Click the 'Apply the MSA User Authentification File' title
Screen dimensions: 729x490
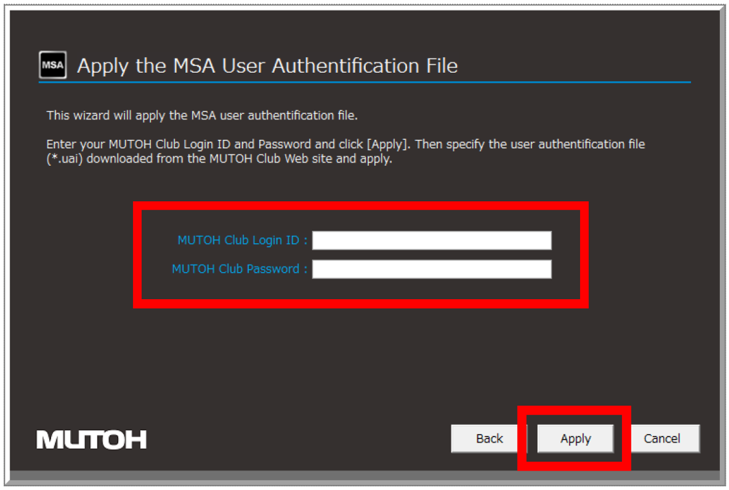tap(267, 66)
